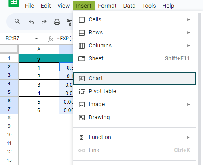Expand the Function submenu arrow
This screenshot has width=203, height=165.
(188, 137)
